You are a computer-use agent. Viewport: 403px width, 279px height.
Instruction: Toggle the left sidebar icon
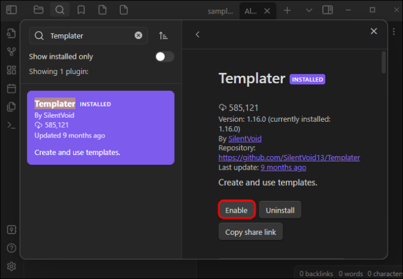click(x=11, y=10)
